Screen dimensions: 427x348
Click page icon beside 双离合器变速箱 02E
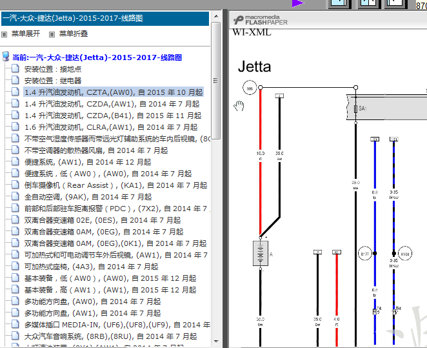pos(15,220)
